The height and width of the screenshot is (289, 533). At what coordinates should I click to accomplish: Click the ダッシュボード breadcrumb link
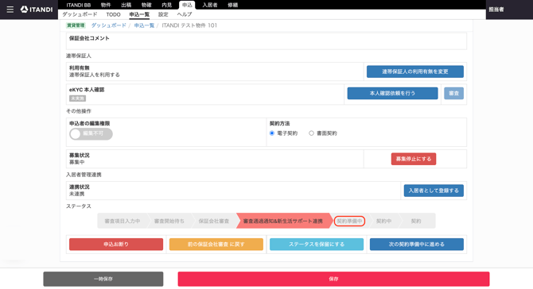tap(109, 25)
